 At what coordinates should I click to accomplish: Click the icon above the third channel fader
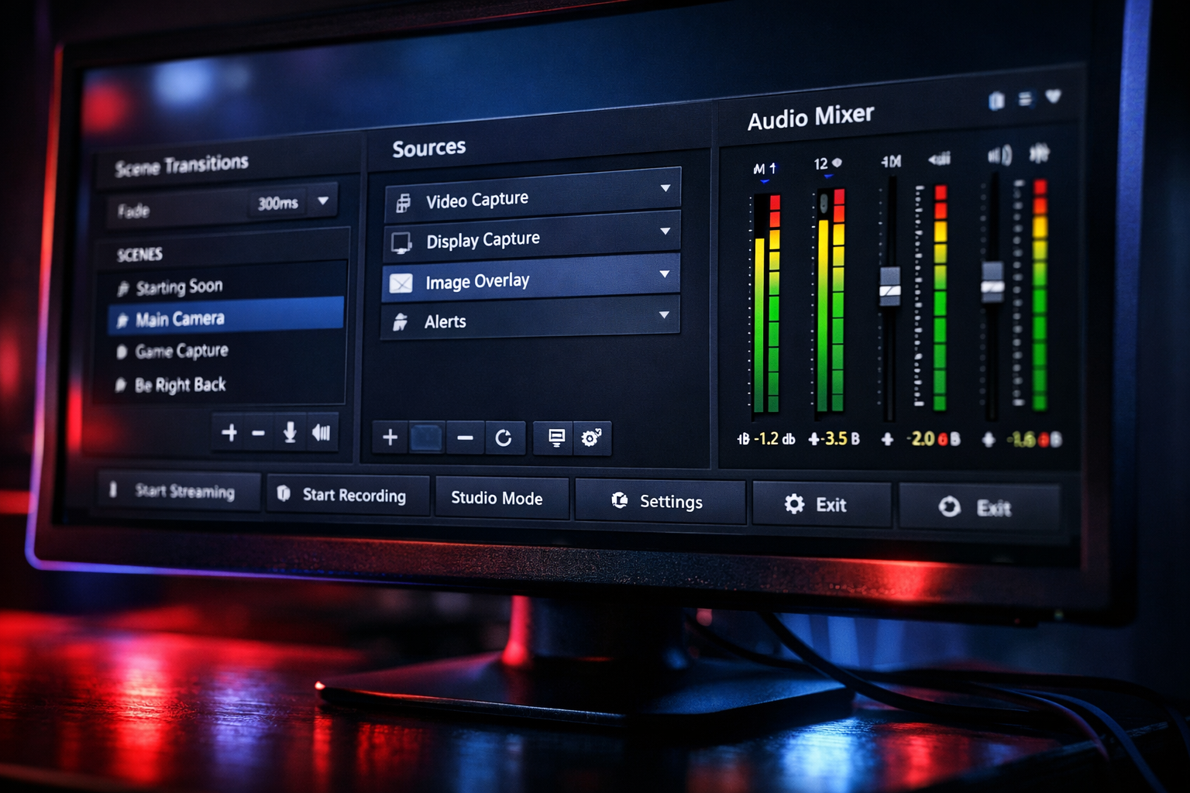891,161
